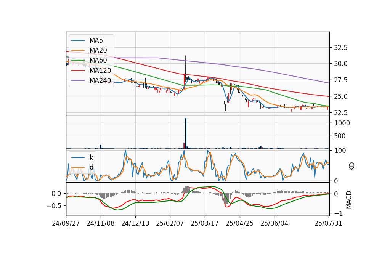The width and height of the screenshot is (366, 263).
Task: Click the 0.0 MACD left axis value
Action: (56, 194)
